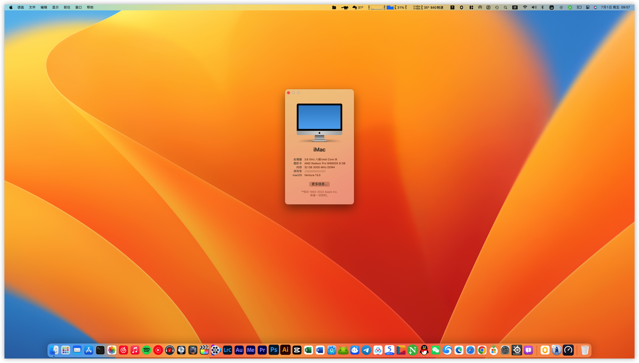Image resolution: width=639 pixels, height=363 pixels.
Task: Open the 帮助 menu
Action: pos(90,7)
